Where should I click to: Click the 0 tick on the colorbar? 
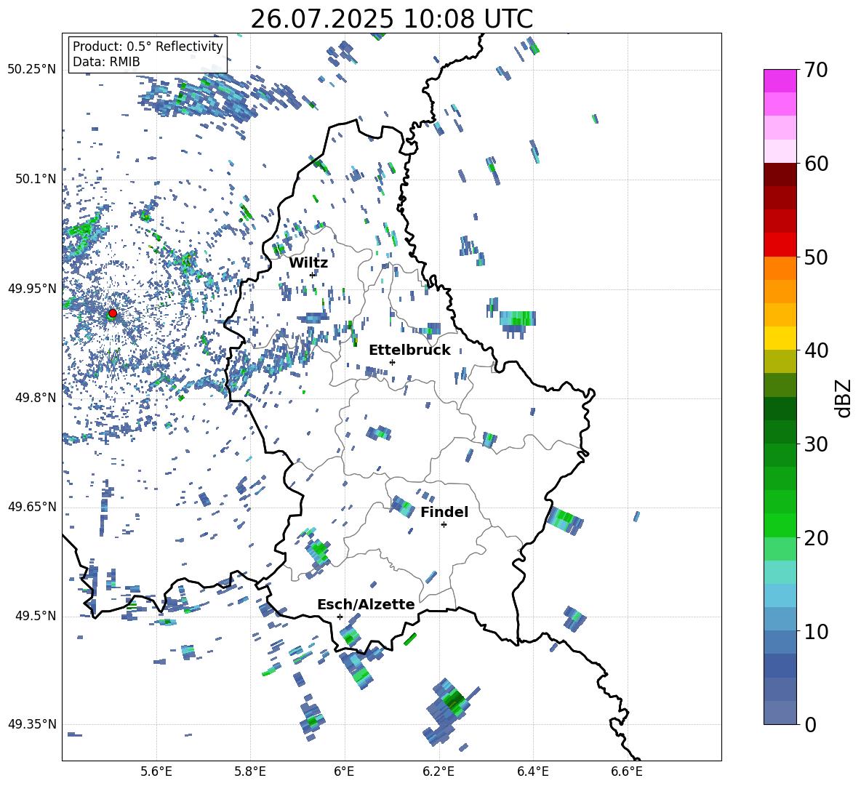click(810, 724)
